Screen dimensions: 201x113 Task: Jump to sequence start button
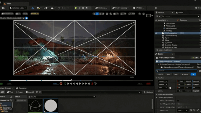click(68, 84)
